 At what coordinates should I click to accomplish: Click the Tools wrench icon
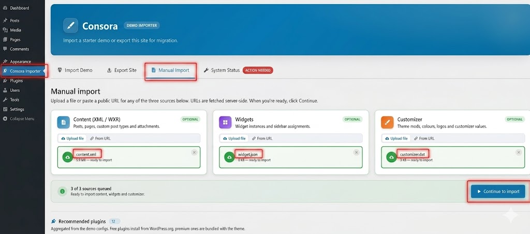pyautogui.click(x=5, y=100)
